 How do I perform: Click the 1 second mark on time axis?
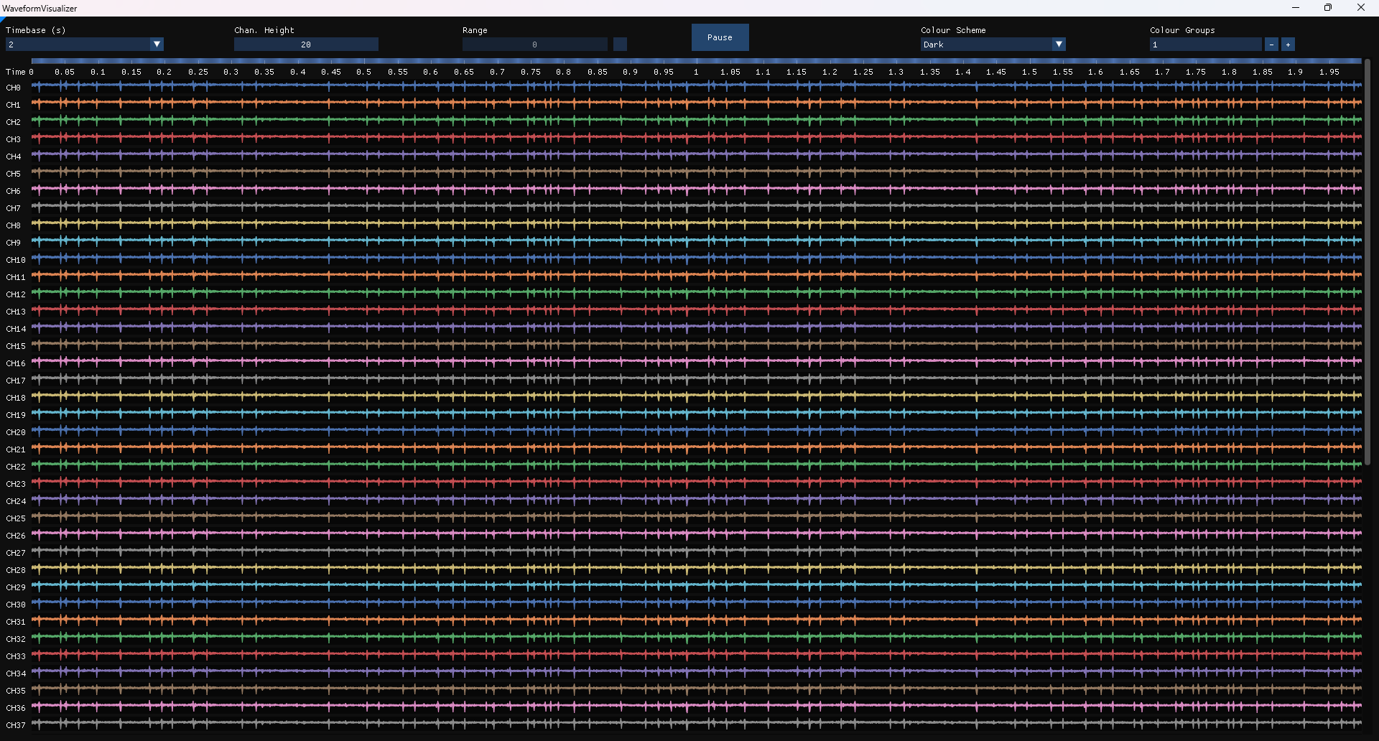click(696, 72)
